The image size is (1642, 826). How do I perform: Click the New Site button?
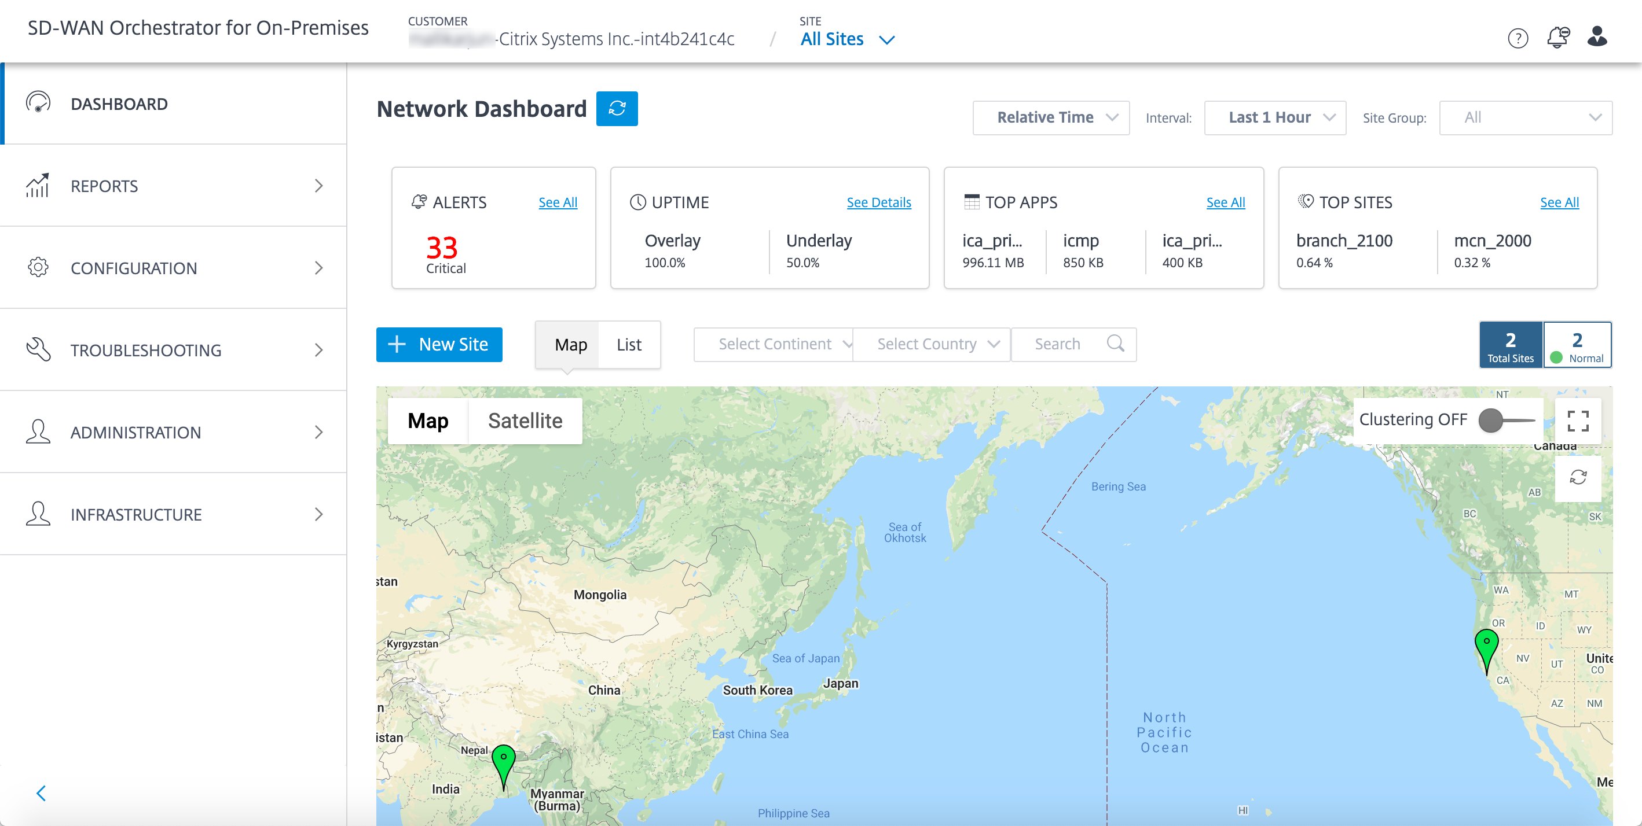[x=439, y=345]
